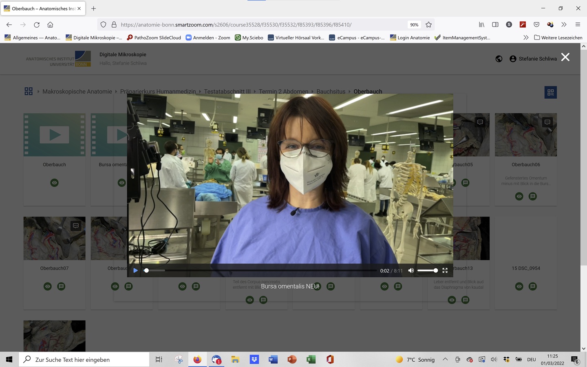This screenshot has width=587, height=367.
Task: Mute the video sound
Action: (x=411, y=270)
